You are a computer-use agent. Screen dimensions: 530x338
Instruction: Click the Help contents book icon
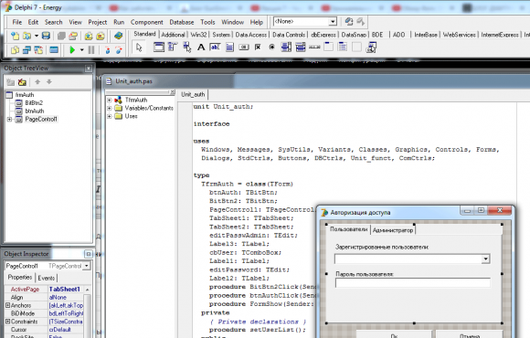point(118,36)
